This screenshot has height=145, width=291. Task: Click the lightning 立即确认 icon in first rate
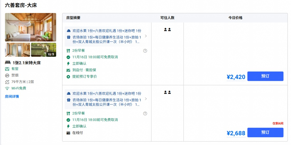(x=68, y=64)
